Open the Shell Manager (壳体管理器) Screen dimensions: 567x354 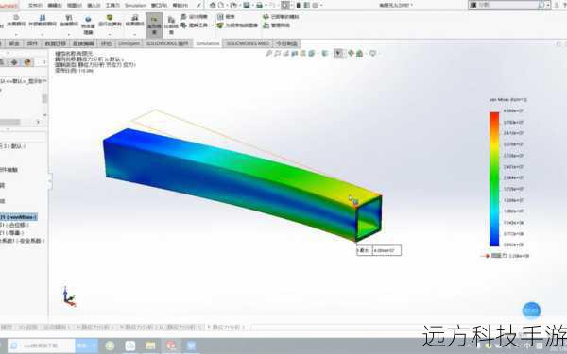coord(88,25)
